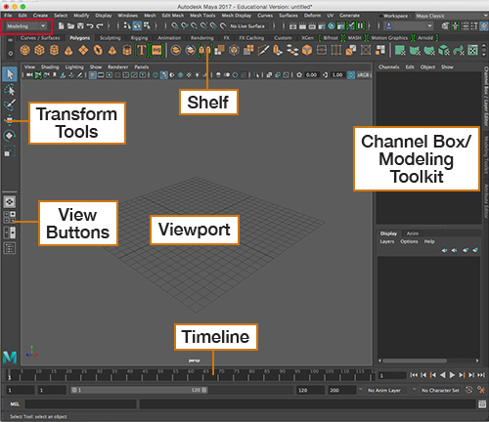The image size is (489, 422).
Task: Create a polygon torus from the shelf
Action: tap(98, 50)
